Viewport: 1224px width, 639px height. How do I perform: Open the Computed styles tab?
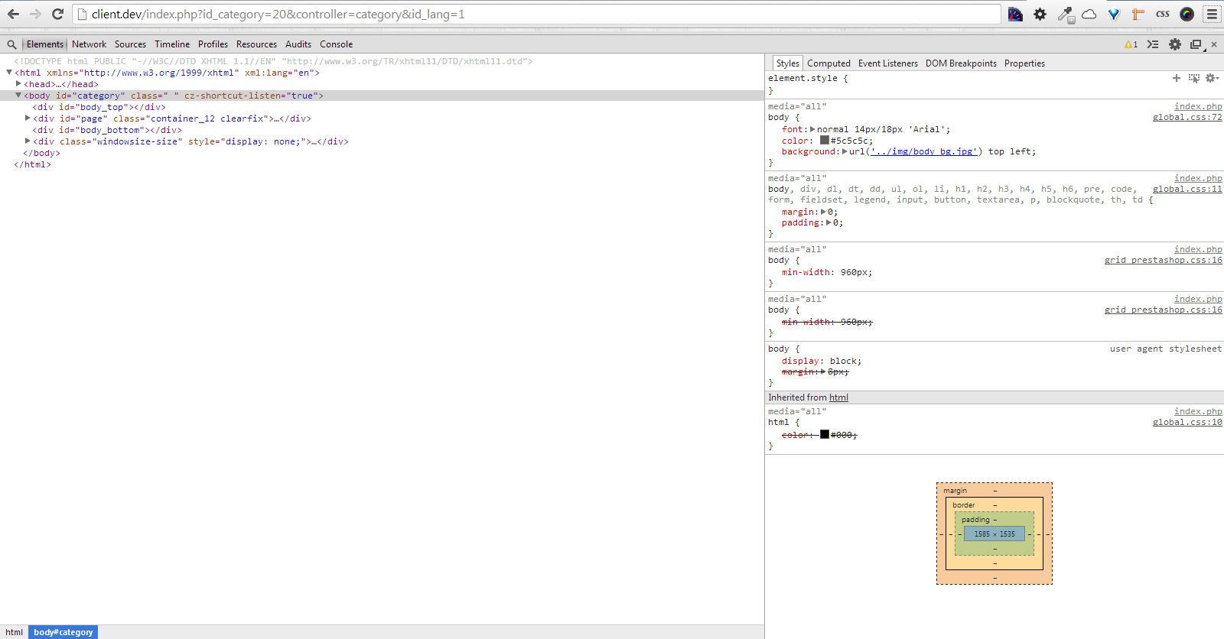point(828,63)
